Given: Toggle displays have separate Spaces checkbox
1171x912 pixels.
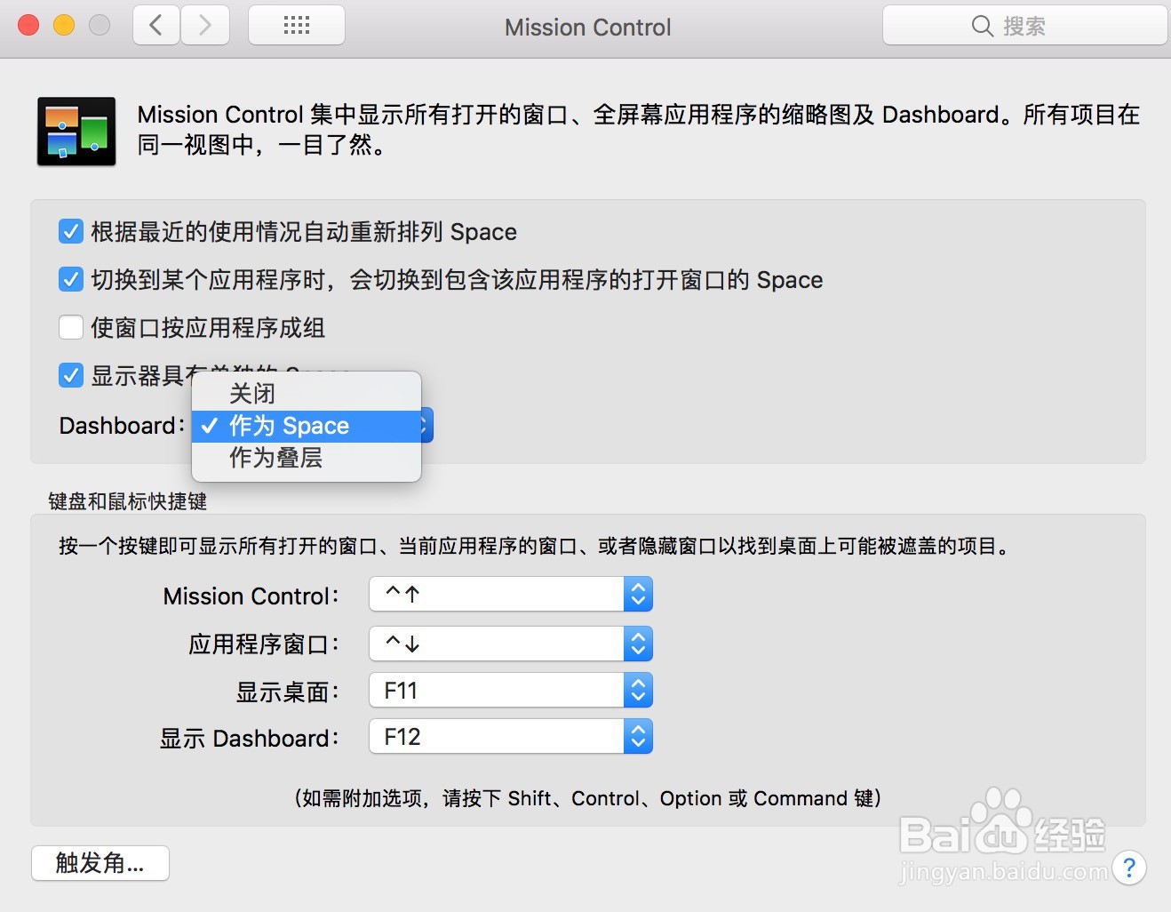Looking at the screenshot, I should pyautogui.click(x=71, y=375).
